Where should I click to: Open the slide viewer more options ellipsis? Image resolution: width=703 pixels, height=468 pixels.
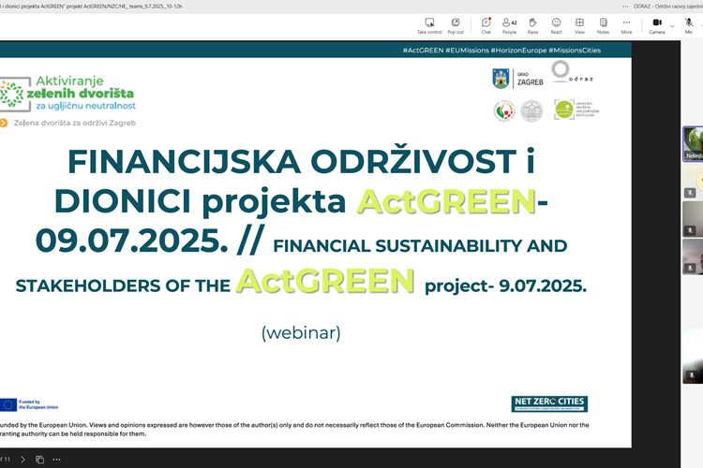[56, 459]
